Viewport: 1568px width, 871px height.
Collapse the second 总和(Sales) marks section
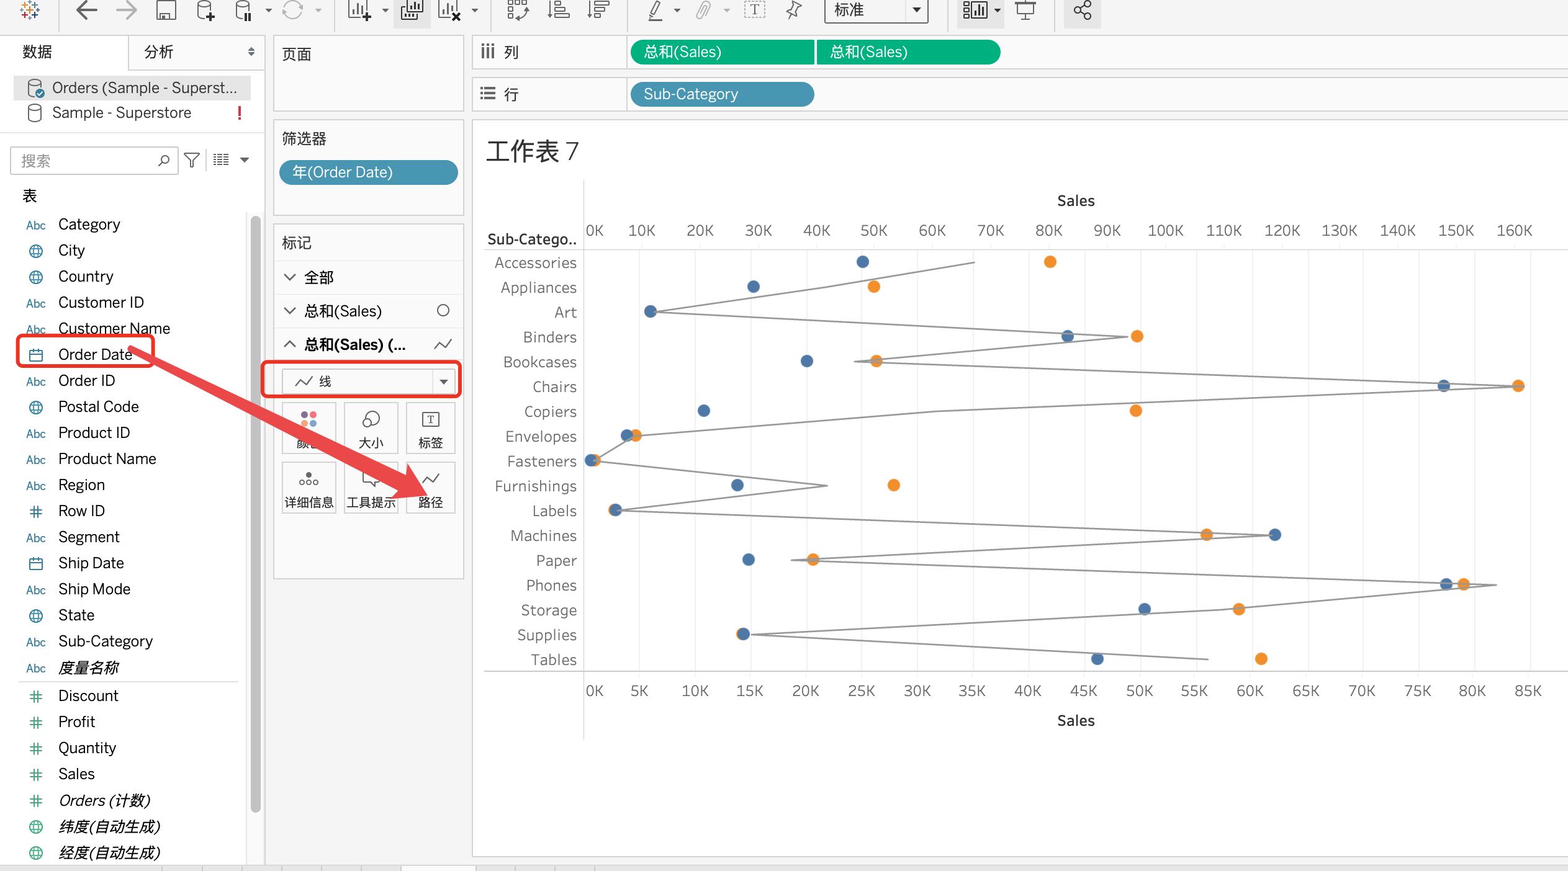tap(290, 344)
